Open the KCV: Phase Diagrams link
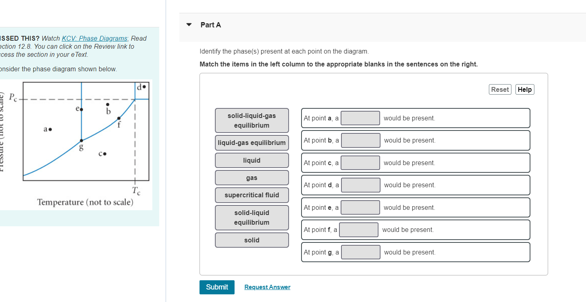The image size is (586, 302). click(95, 38)
